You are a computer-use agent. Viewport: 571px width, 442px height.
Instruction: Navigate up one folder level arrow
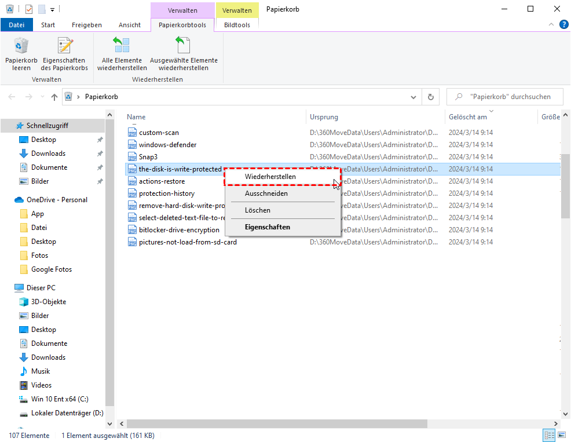click(x=54, y=97)
